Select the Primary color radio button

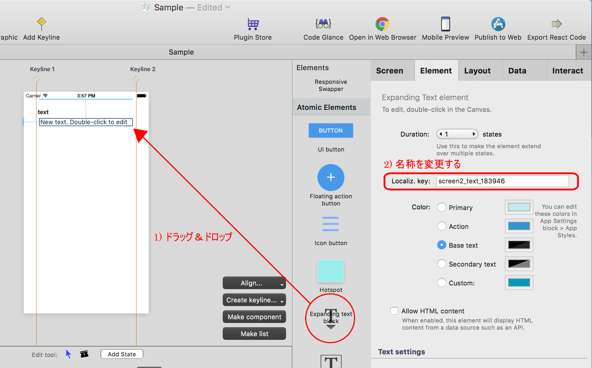pos(441,207)
